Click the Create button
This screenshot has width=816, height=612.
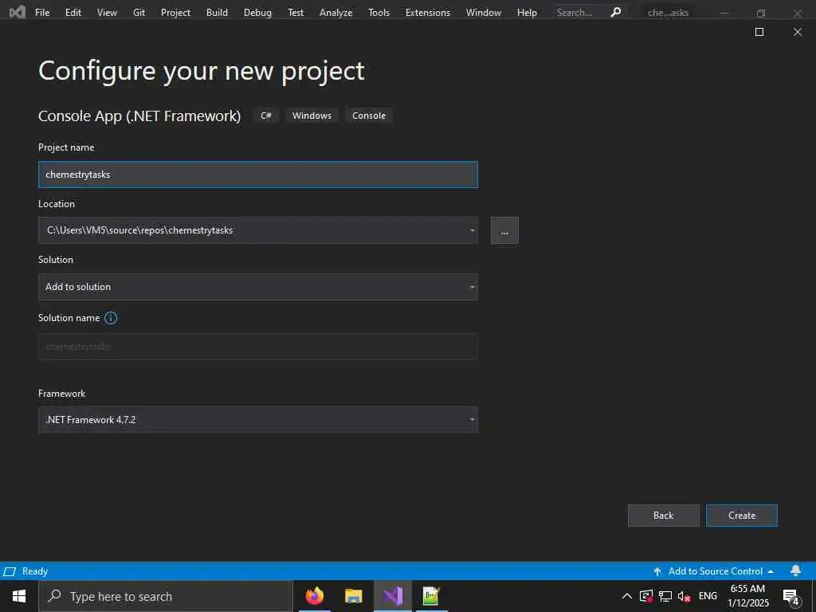[742, 516]
